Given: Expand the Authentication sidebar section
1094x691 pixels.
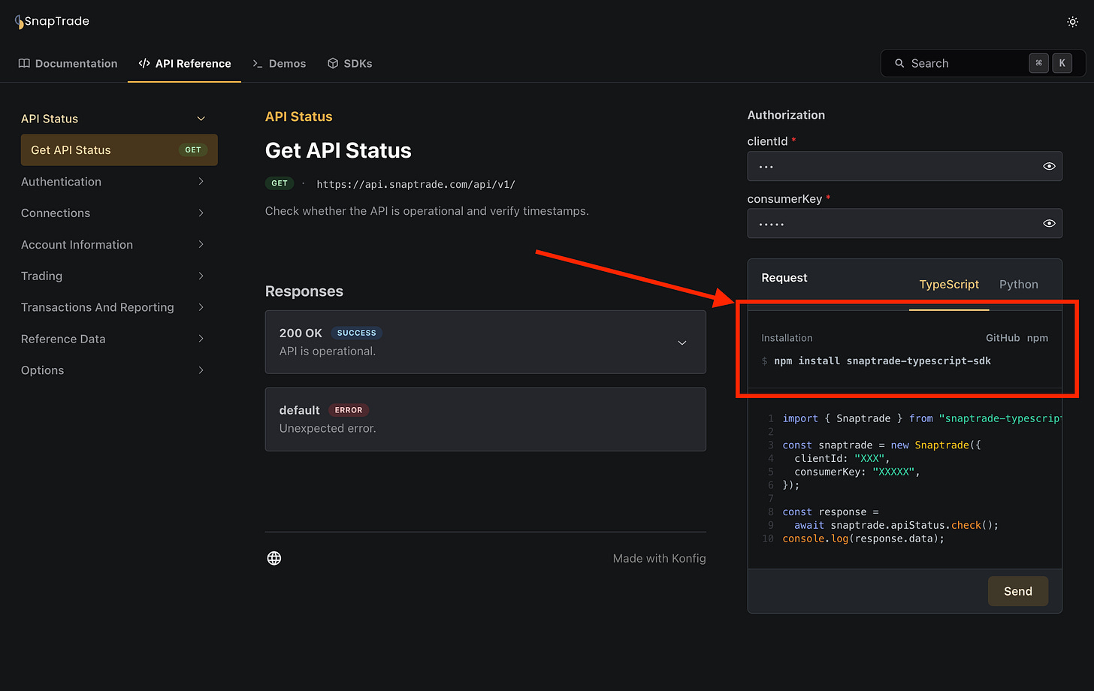Looking at the screenshot, I should [x=201, y=182].
